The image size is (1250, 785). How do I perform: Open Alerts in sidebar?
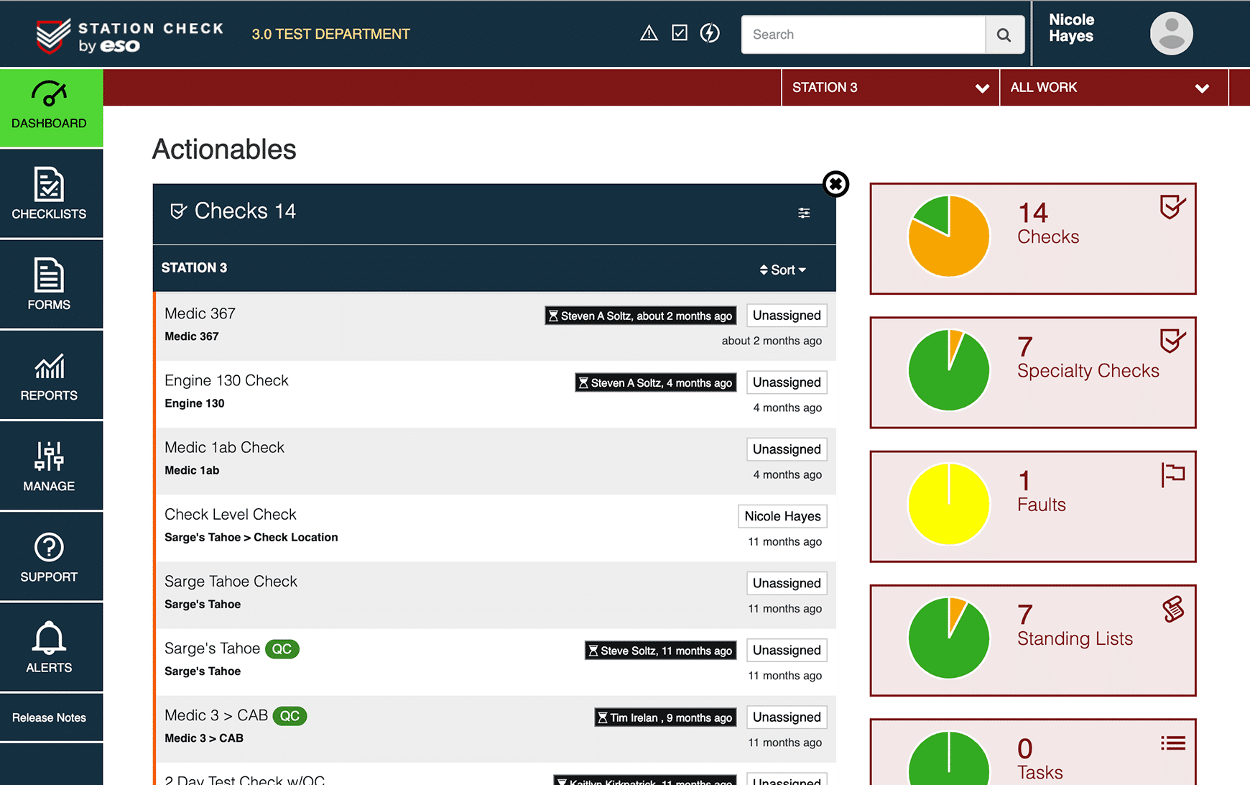(x=51, y=647)
